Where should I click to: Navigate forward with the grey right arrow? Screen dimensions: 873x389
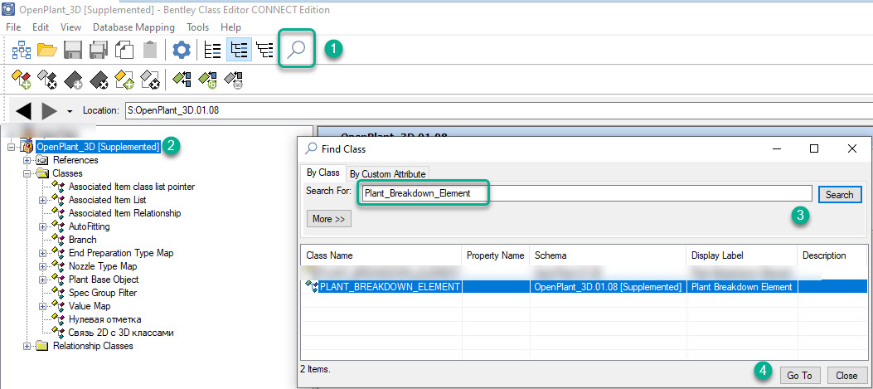(x=50, y=110)
